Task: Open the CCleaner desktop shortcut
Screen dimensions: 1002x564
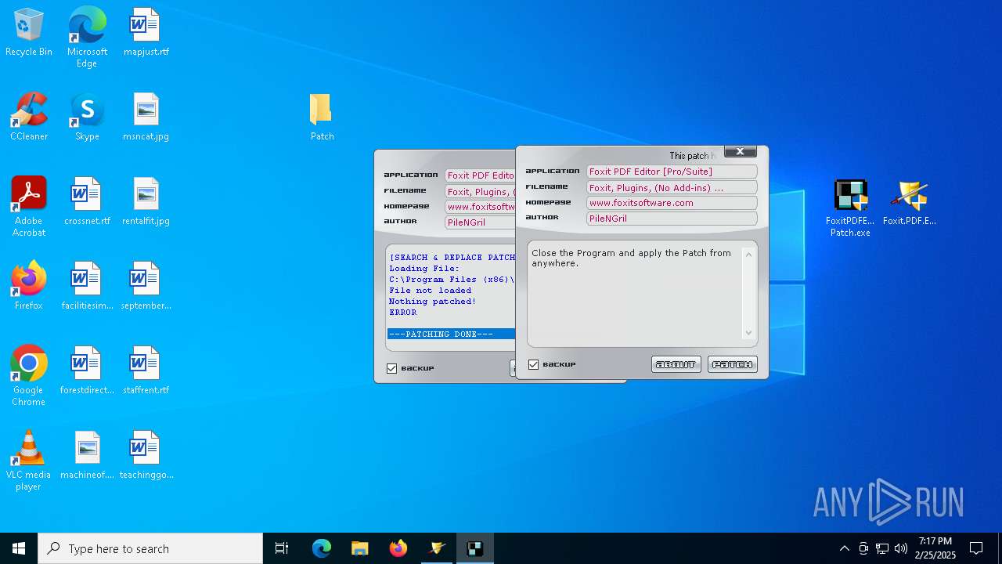Action: click(29, 117)
